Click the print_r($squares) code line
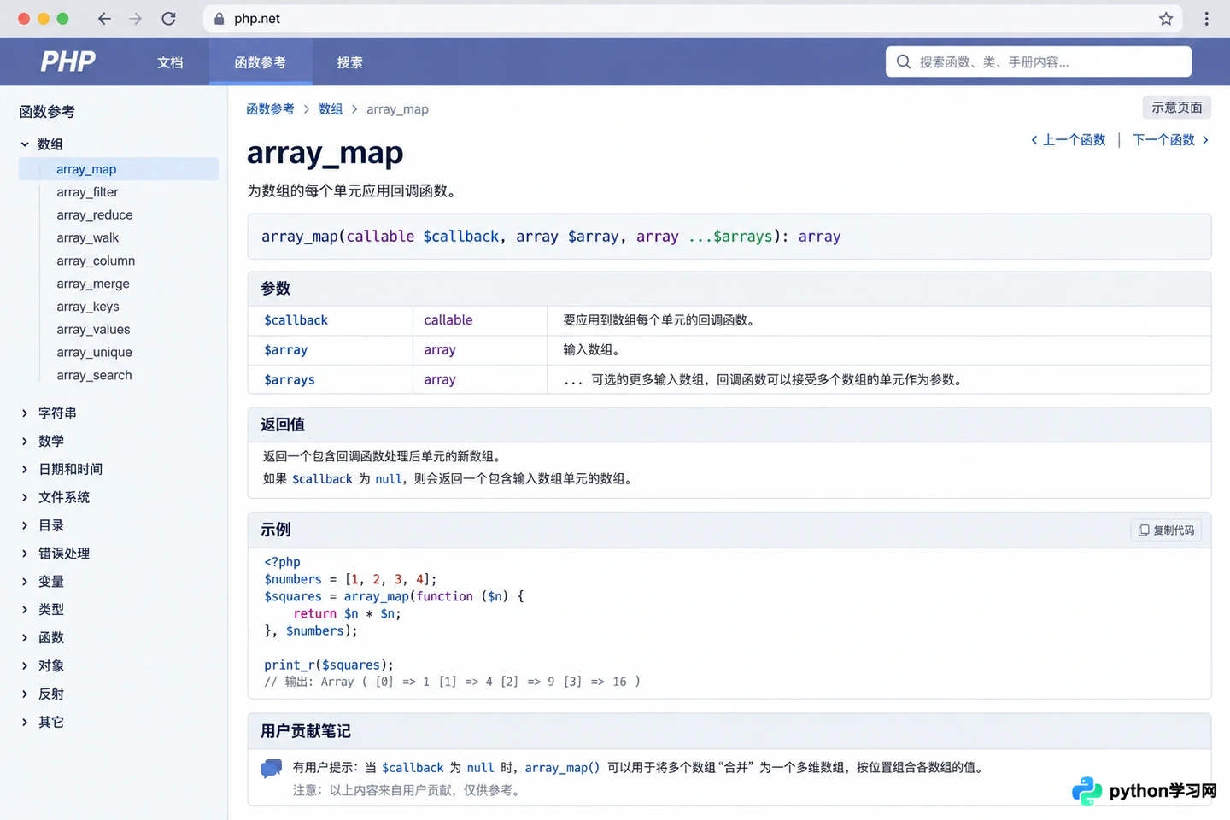 tap(329, 665)
